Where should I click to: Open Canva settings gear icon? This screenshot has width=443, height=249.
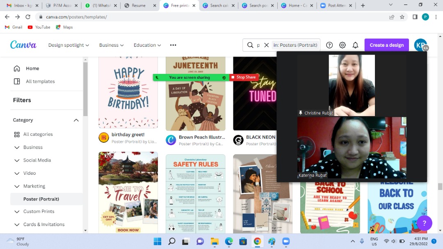point(343,45)
